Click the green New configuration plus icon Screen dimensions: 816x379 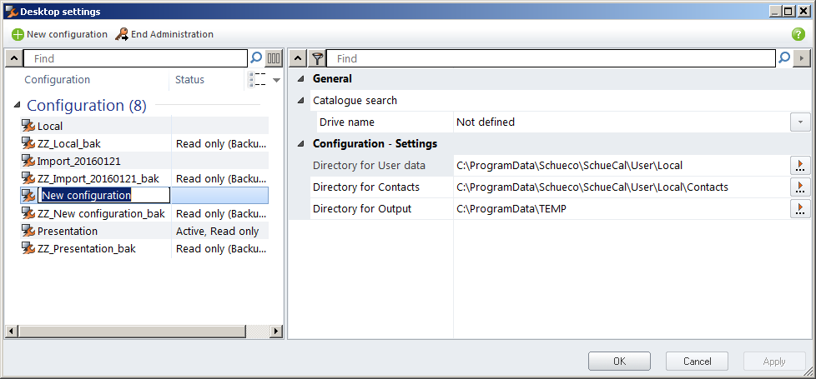[x=18, y=34]
